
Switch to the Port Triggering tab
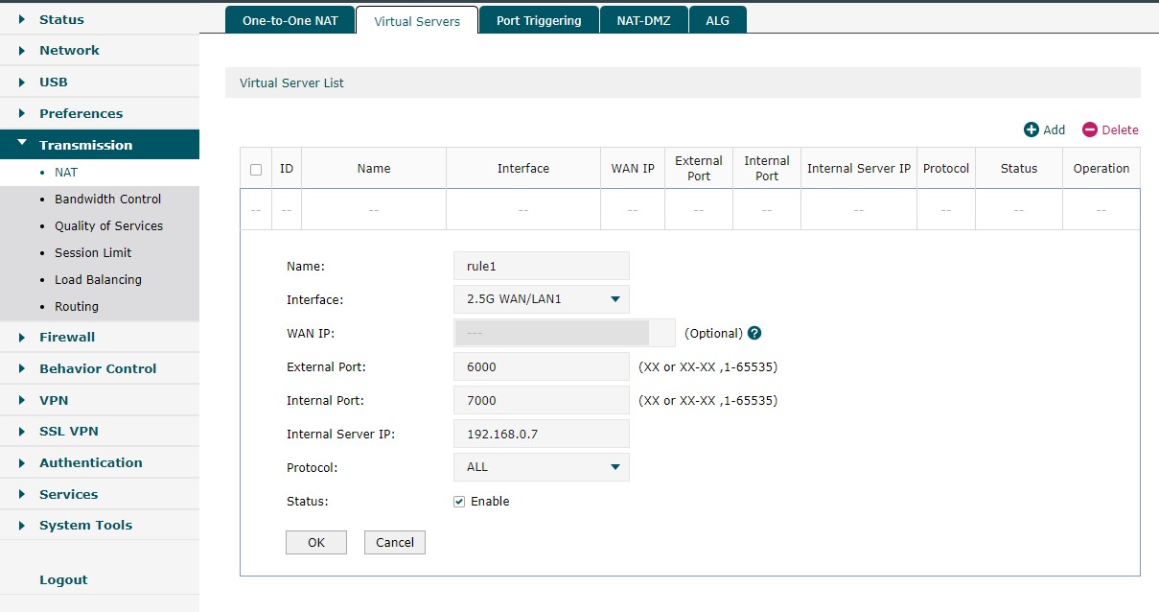click(539, 20)
